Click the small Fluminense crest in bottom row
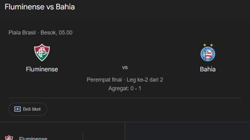This screenshot has width=250, height=140. pos(9,138)
